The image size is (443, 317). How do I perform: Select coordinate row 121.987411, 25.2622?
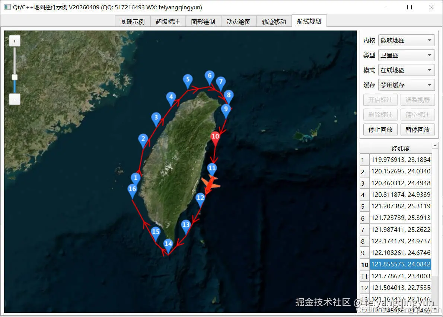click(x=400, y=230)
